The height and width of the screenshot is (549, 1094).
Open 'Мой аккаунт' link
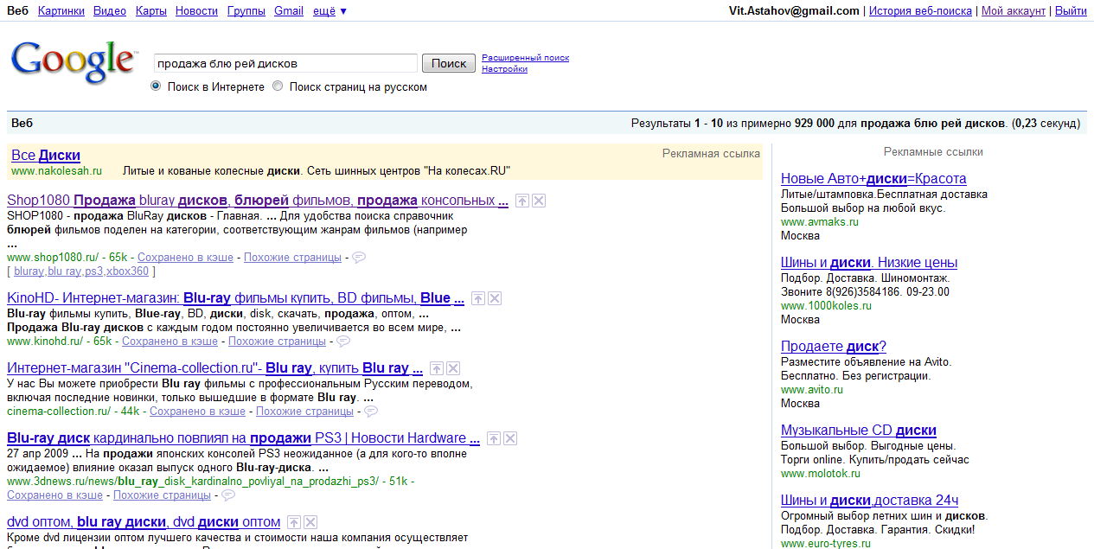1014,11
